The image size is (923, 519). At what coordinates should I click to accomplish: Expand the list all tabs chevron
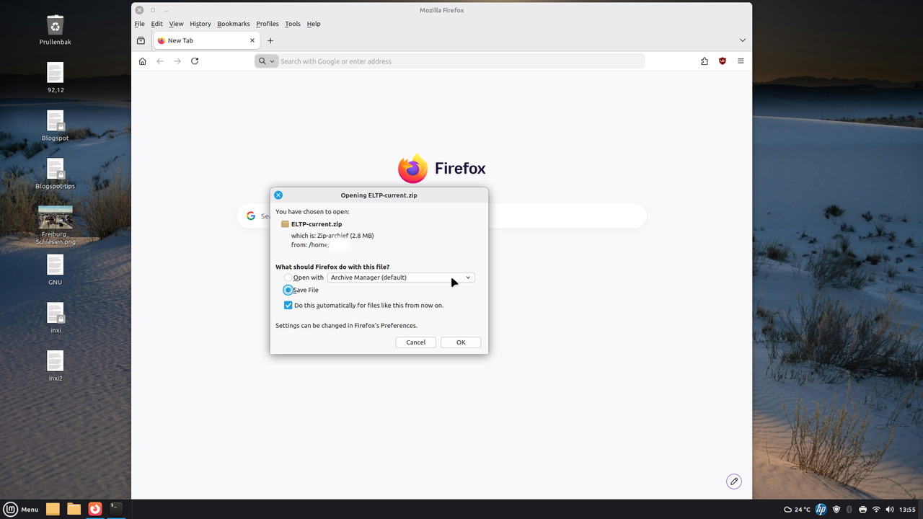743,40
